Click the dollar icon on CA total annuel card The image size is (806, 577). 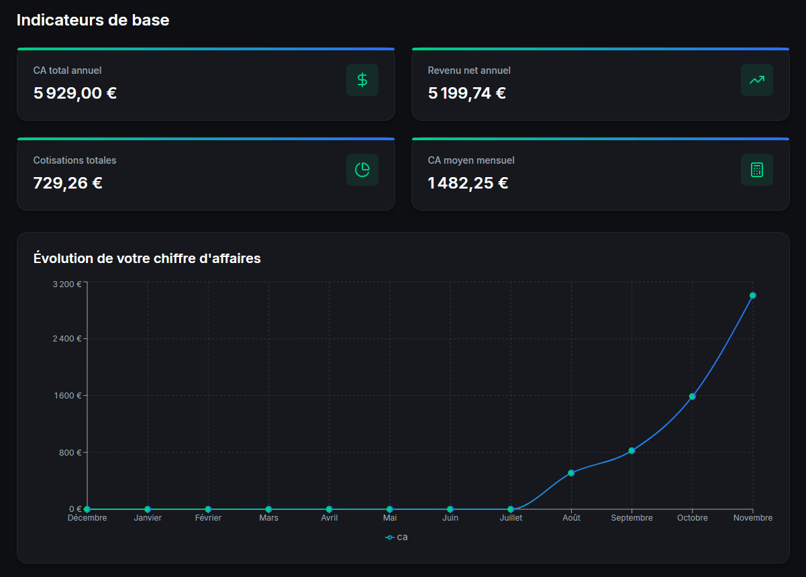point(362,80)
